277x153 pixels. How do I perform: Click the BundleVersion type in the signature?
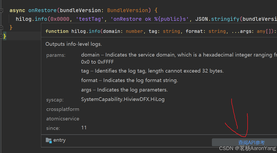[x=128, y=10]
